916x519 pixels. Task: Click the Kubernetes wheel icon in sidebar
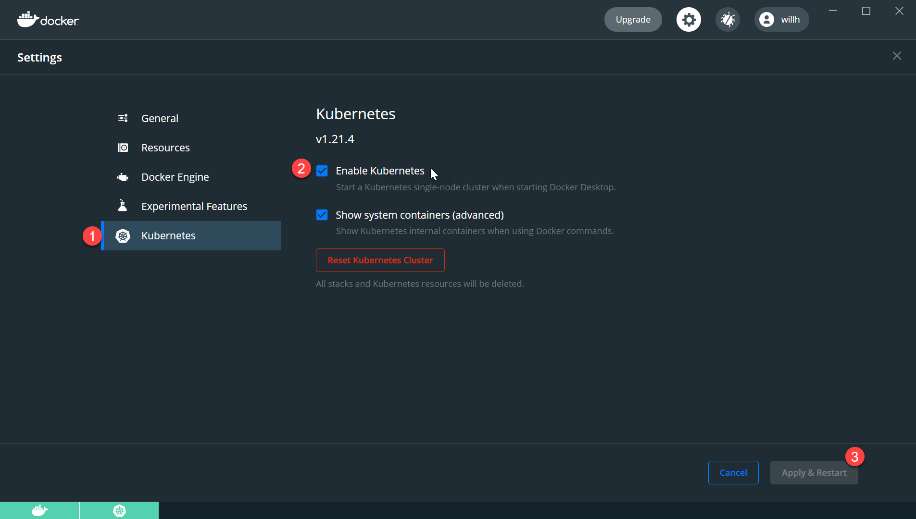(123, 235)
